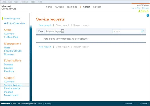The image size is (150, 106).
Task: Open the Privacy footer link
Action: pos(48,103)
